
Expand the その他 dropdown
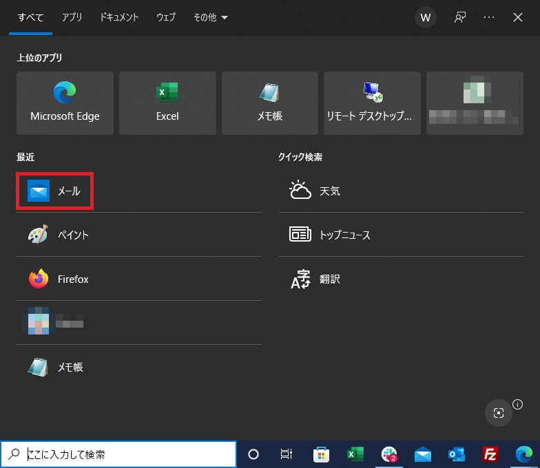[211, 17]
